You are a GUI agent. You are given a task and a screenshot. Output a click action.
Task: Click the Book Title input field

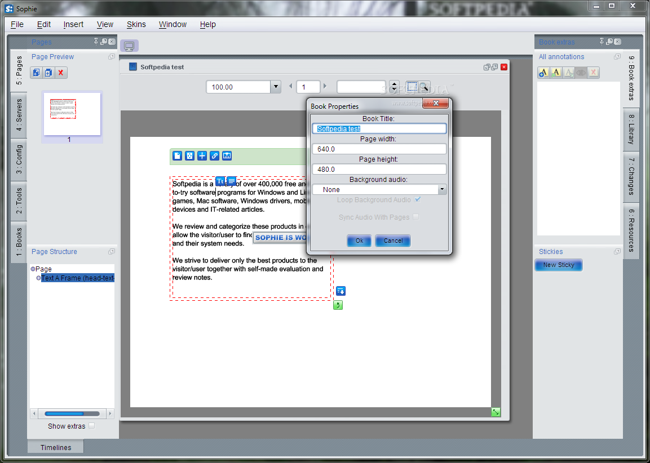[x=379, y=129]
